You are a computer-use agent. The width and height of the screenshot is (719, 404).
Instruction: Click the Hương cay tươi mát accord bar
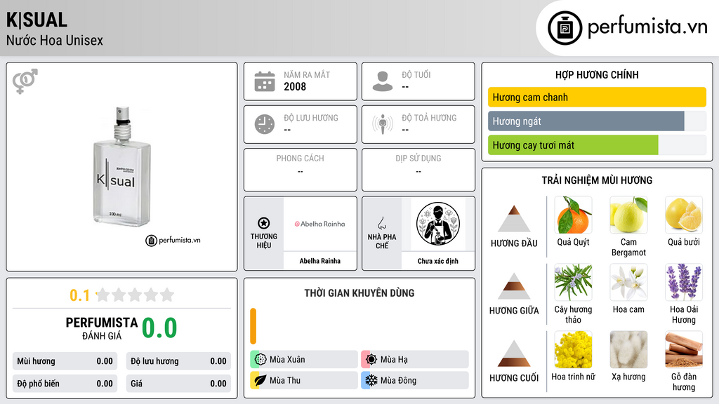tap(597, 145)
